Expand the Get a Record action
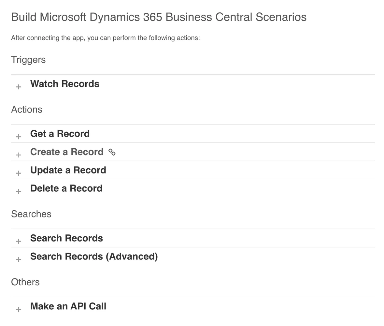The width and height of the screenshot is (384, 326). [18, 136]
